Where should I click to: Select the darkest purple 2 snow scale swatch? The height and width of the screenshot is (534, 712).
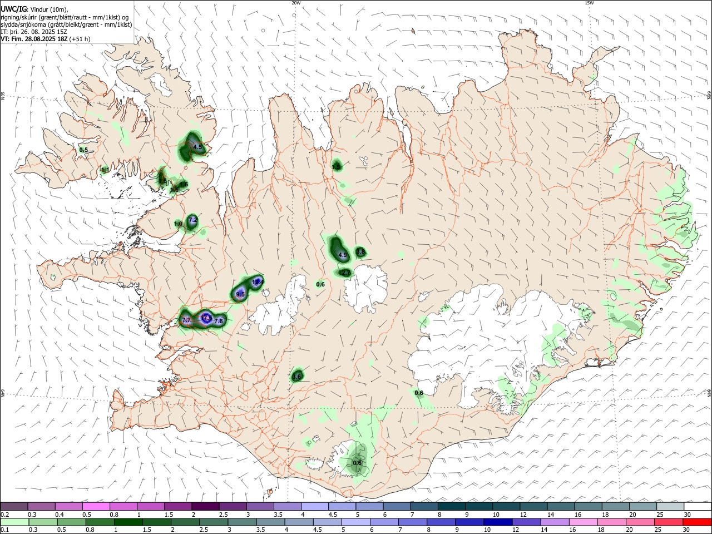(205, 507)
